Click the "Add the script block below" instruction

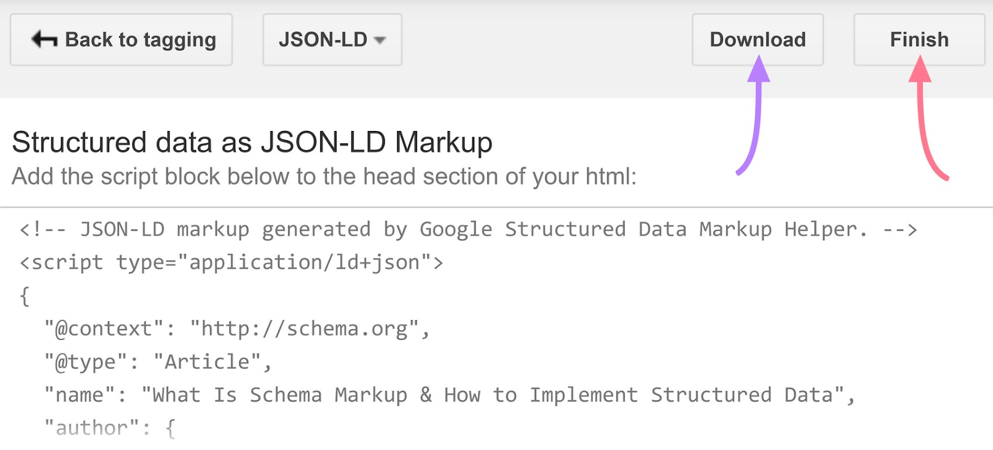324,176
